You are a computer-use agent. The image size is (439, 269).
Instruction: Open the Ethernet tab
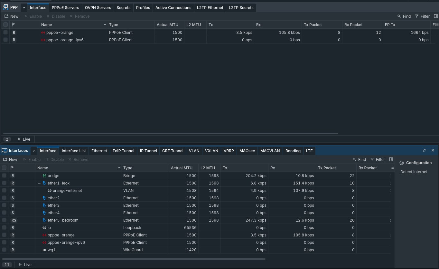coord(99,151)
